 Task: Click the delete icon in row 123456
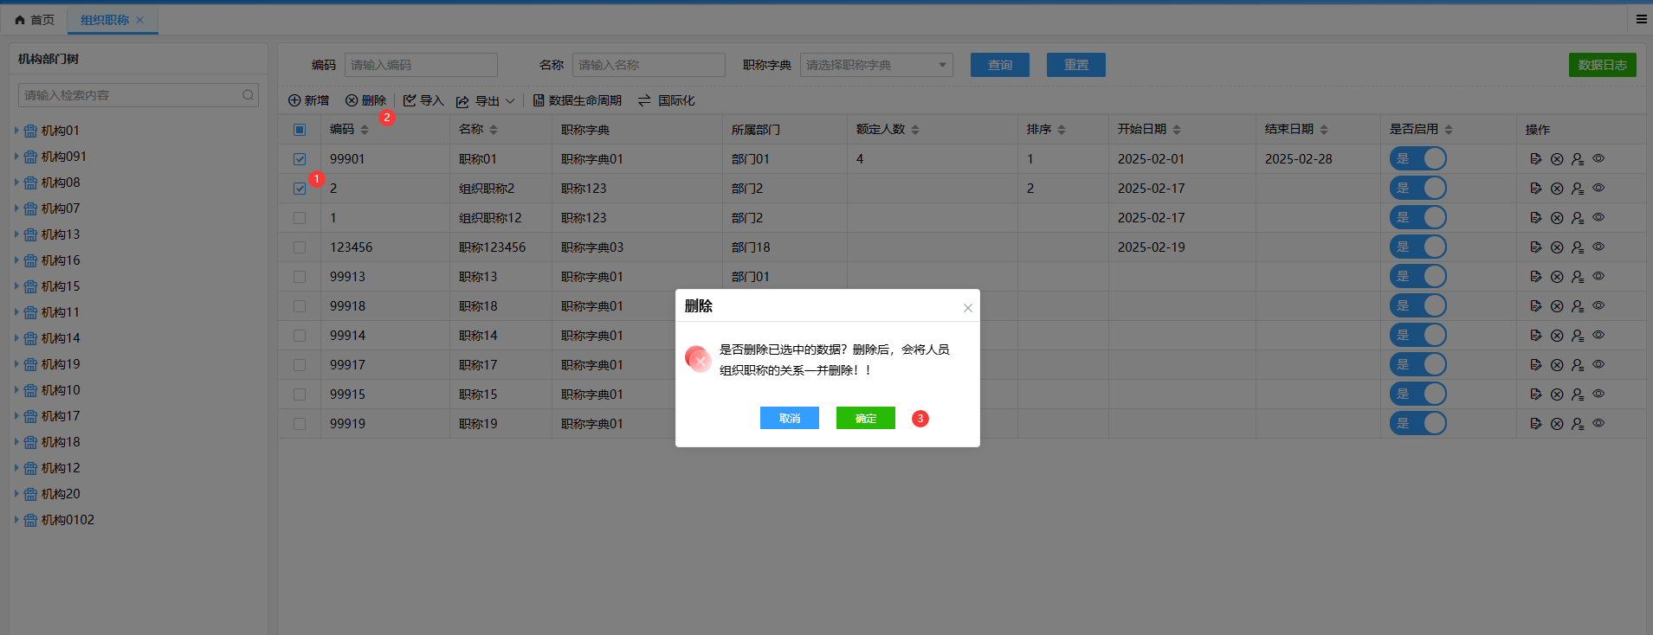(1556, 247)
